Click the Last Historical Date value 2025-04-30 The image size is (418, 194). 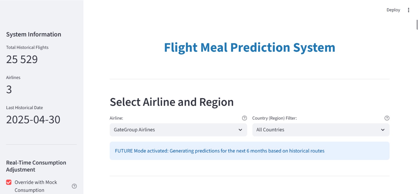[33, 120]
